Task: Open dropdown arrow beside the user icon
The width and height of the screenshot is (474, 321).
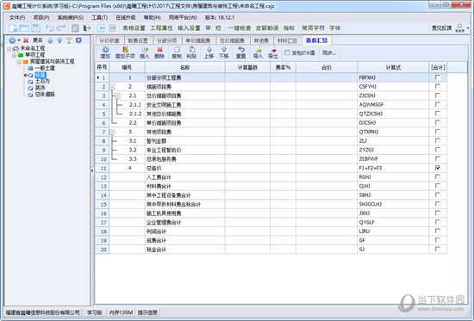Action: click(x=468, y=28)
